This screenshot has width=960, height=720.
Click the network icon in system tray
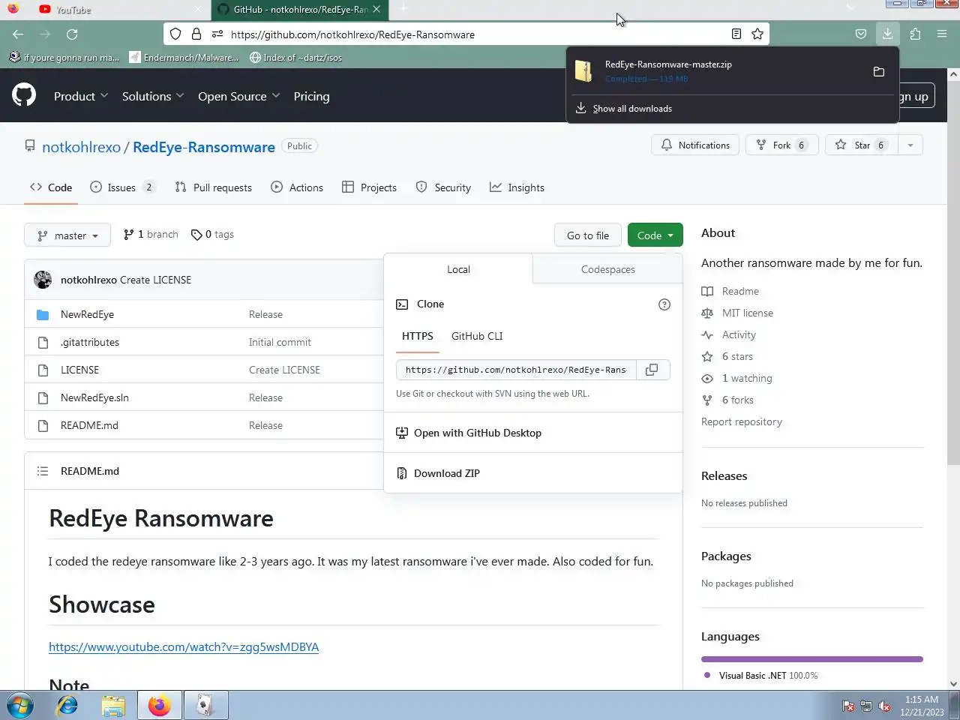(x=866, y=706)
